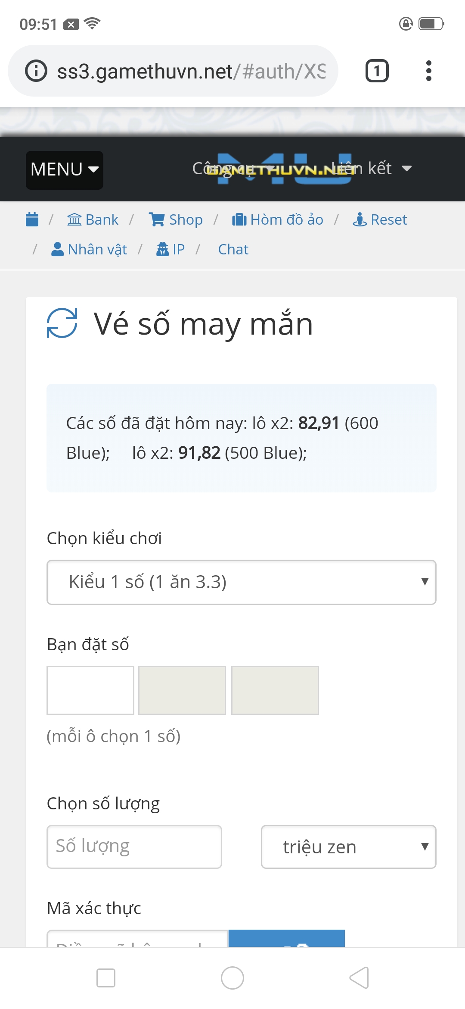Open the Shop cart link
Screen dimensions: 465x1009
coord(176,219)
